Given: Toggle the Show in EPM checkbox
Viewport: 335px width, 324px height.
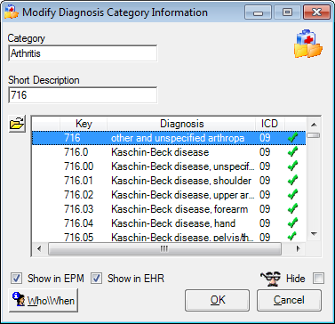Looking at the screenshot, I should click(16, 279).
